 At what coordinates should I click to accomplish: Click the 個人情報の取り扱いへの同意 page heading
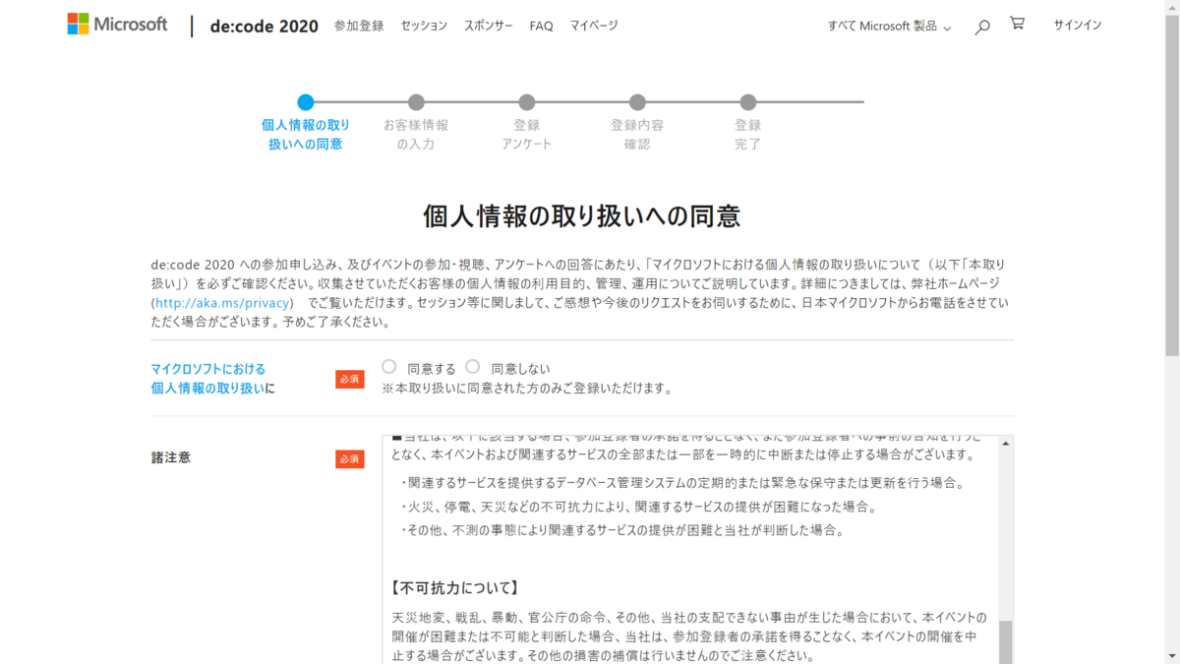click(581, 215)
